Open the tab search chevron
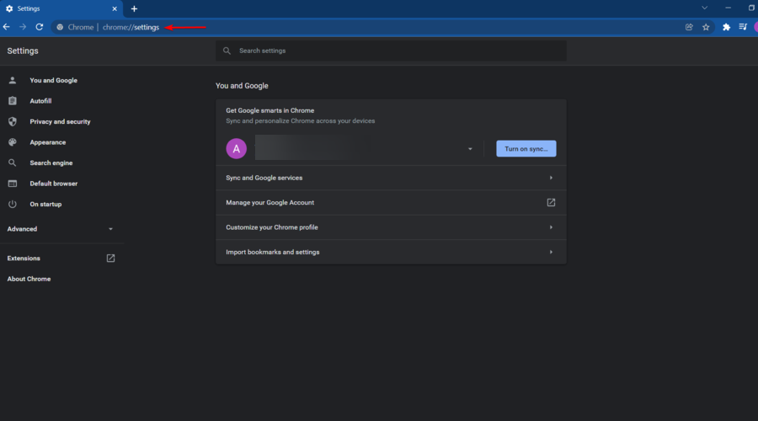This screenshot has height=421, width=758. 704,8
